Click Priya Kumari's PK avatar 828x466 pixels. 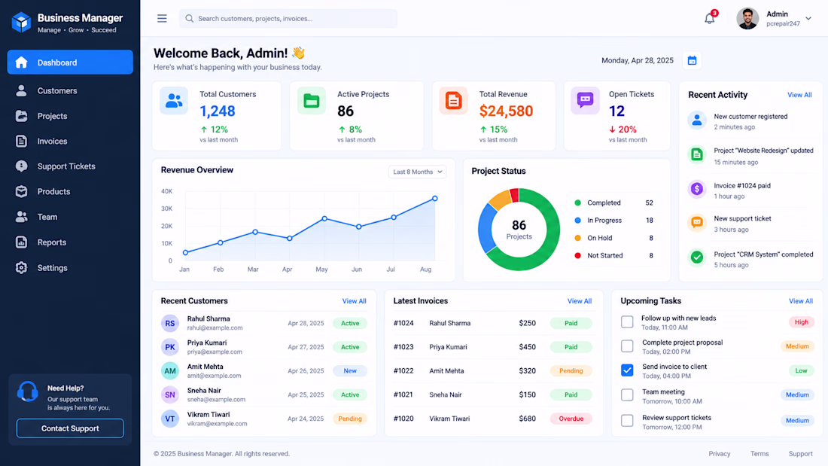tap(170, 347)
